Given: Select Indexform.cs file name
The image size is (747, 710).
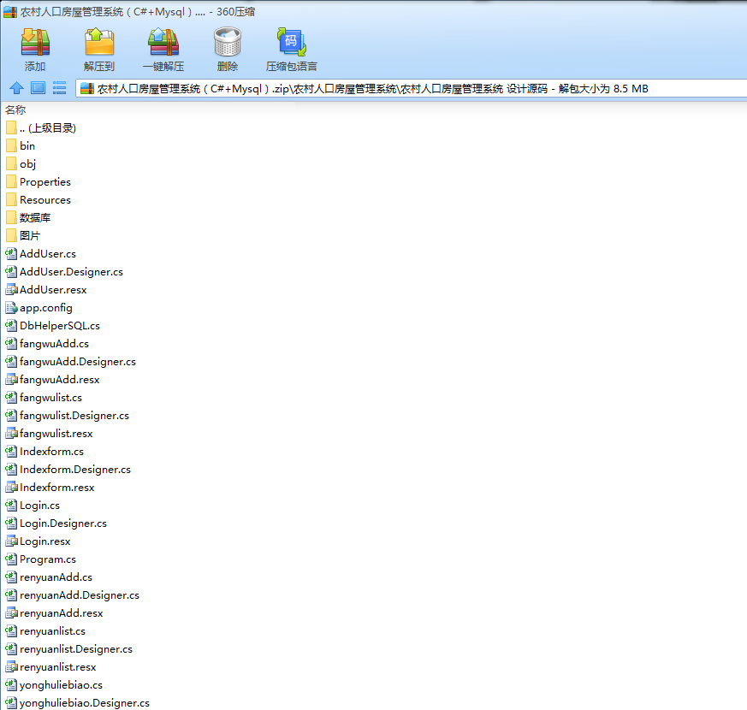Looking at the screenshot, I should [51, 452].
